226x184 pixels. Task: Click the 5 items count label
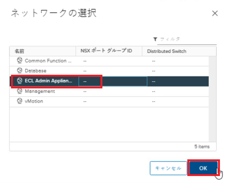coord(202,147)
